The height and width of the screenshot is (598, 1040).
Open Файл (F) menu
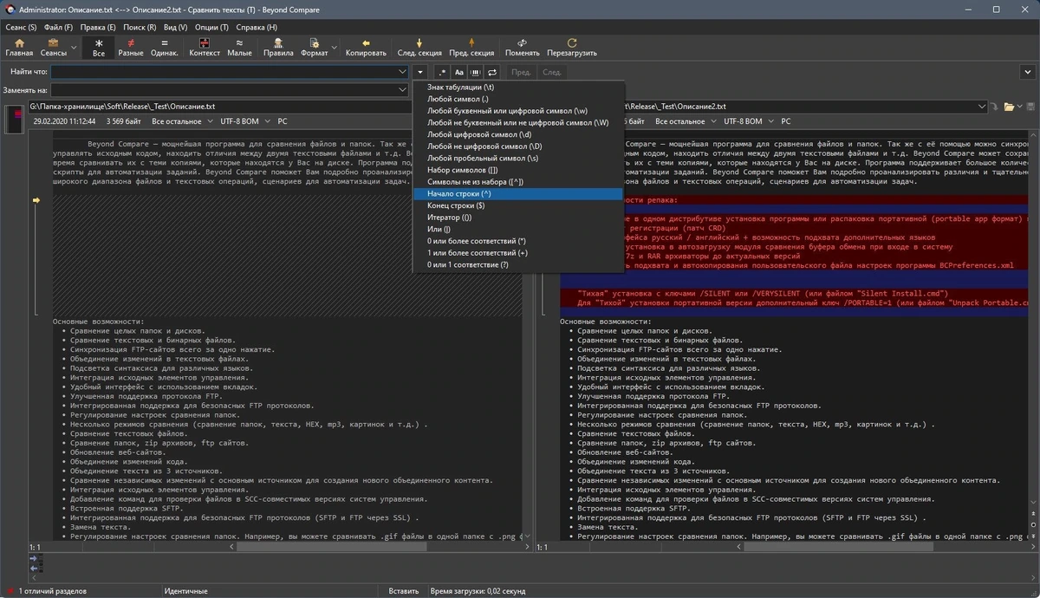(x=59, y=28)
